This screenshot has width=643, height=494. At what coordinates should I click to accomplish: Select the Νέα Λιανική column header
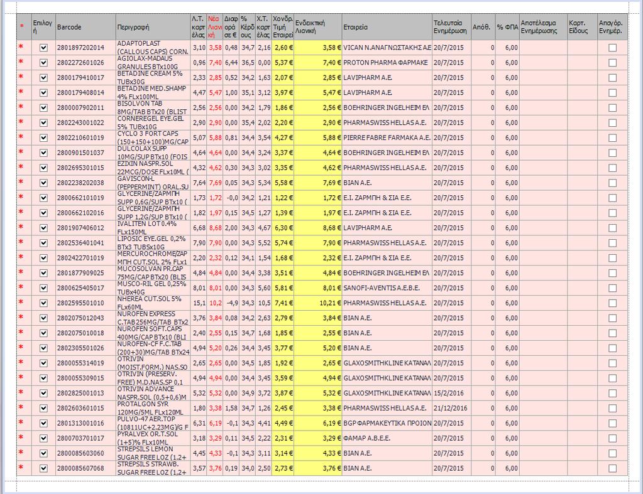[x=215, y=27]
